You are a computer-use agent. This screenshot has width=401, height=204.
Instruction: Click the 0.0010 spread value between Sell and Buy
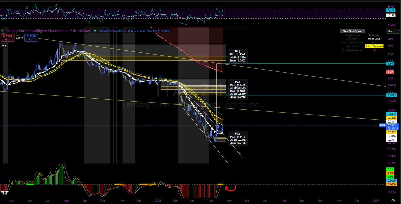[x=19, y=38]
